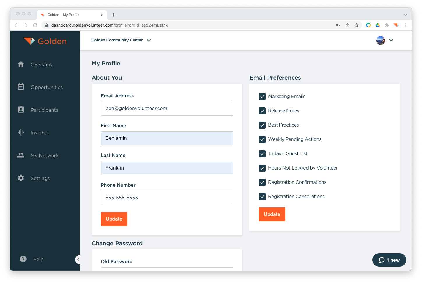Bookmark this page with the star icon

pyautogui.click(x=356, y=25)
